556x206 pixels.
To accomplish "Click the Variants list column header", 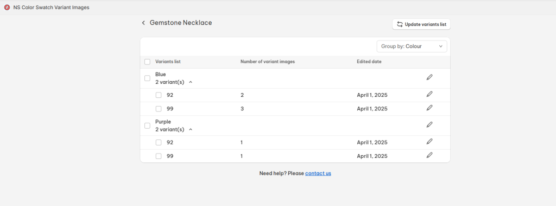I will [168, 62].
